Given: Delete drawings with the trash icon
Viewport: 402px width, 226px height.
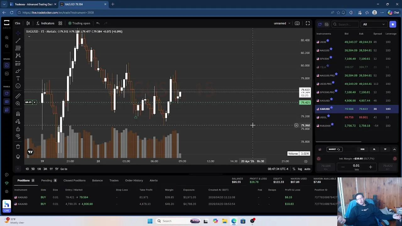Looking at the screenshot, I should pos(18,147).
